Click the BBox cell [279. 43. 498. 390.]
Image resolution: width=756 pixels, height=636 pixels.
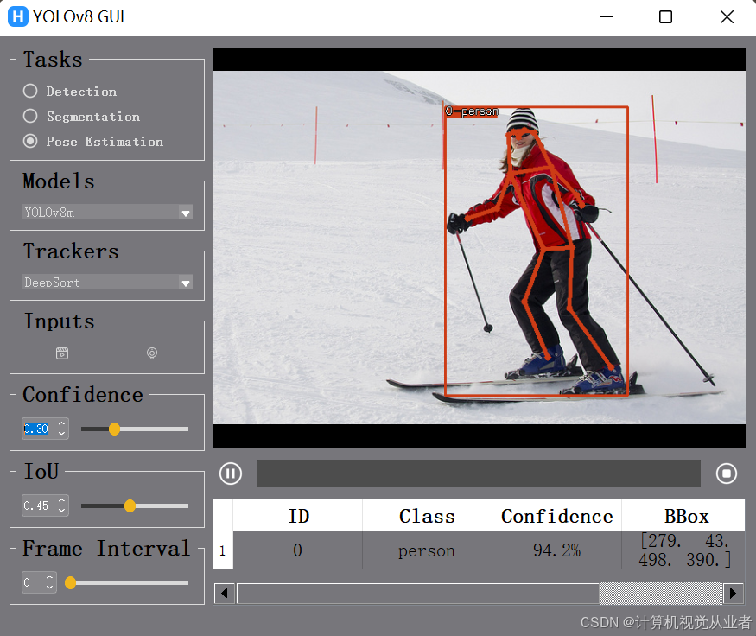click(x=683, y=550)
